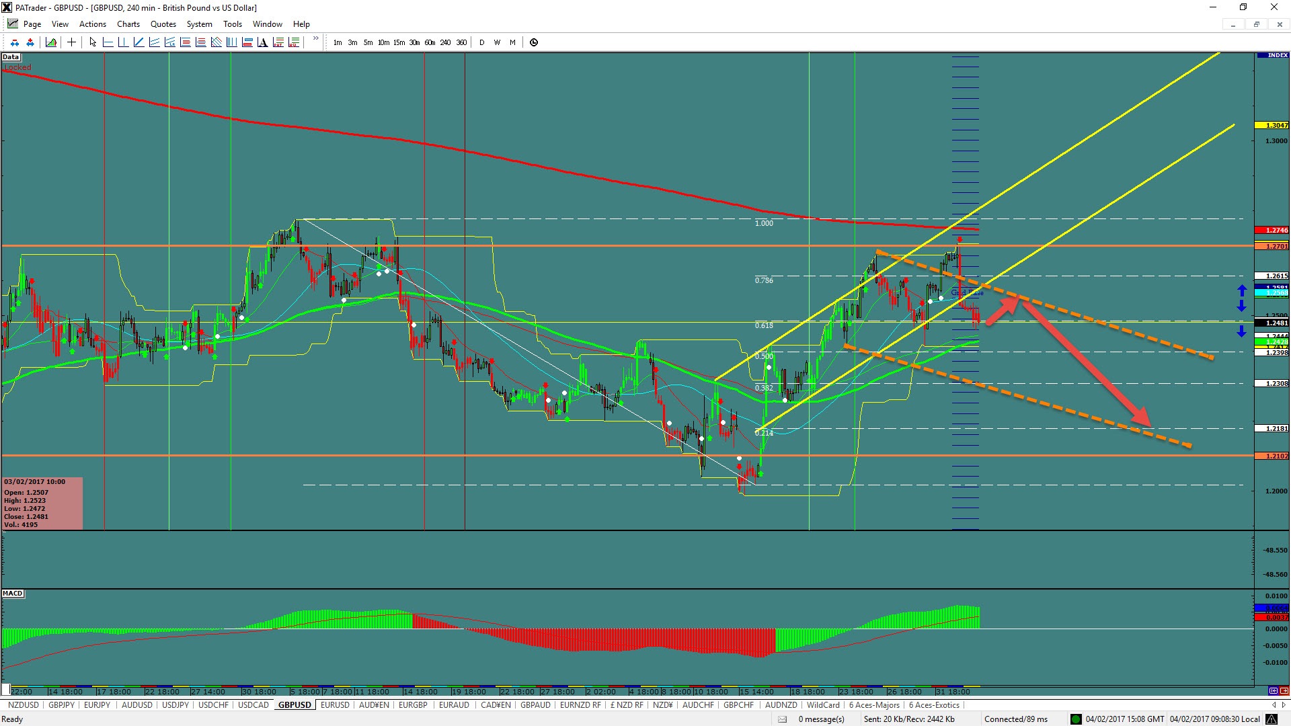Select the horizontal line drawing tool

108,42
